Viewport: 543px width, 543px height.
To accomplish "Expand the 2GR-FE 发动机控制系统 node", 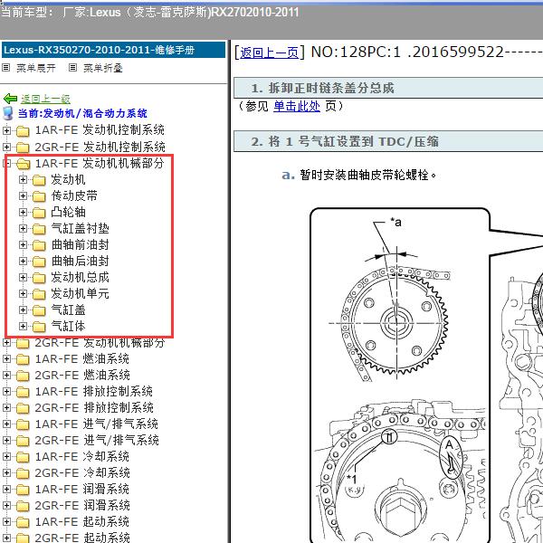I will click(6, 147).
